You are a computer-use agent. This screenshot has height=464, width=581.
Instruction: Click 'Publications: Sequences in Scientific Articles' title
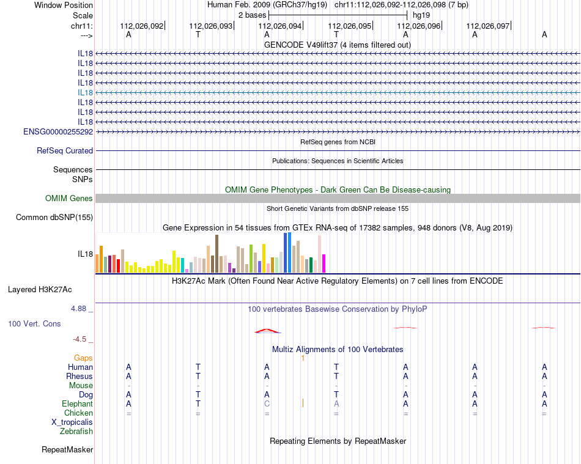click(x=338, y=161)
